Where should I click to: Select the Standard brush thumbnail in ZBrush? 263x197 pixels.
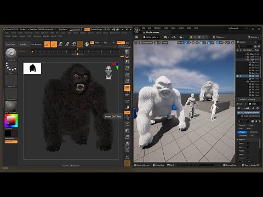pos(11,53)
